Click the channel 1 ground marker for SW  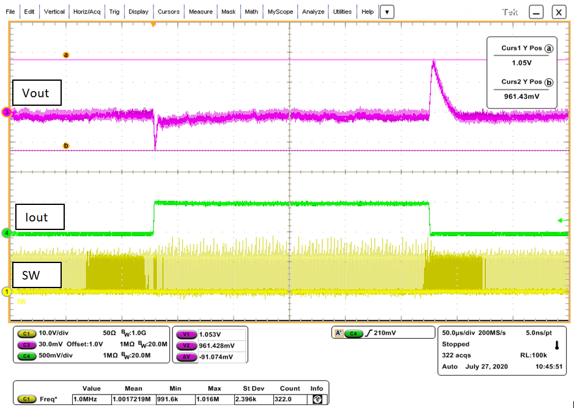tap(7, 292)
